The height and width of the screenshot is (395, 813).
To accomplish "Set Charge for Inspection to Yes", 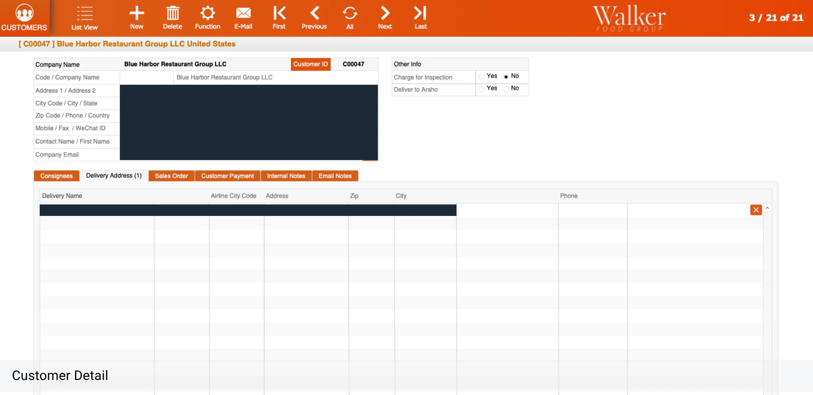I will tap(482, 76).
